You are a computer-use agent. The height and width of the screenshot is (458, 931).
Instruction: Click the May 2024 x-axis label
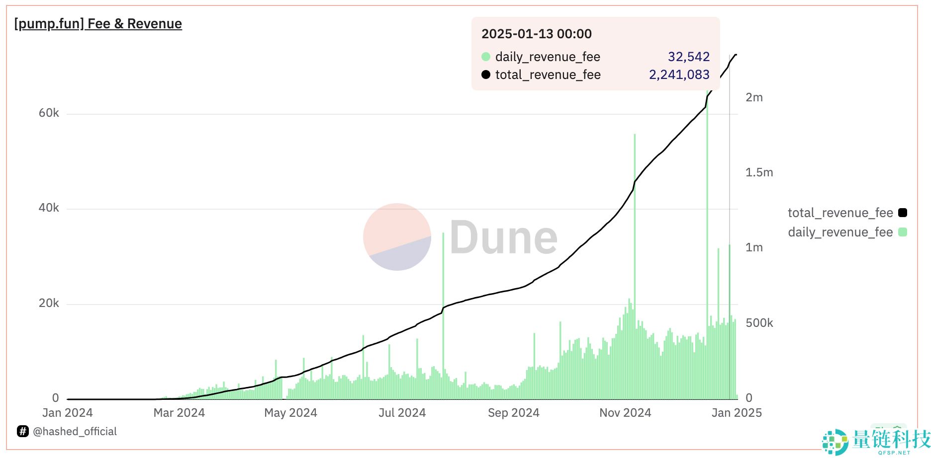pyautogui.click(x=290, y=413)
